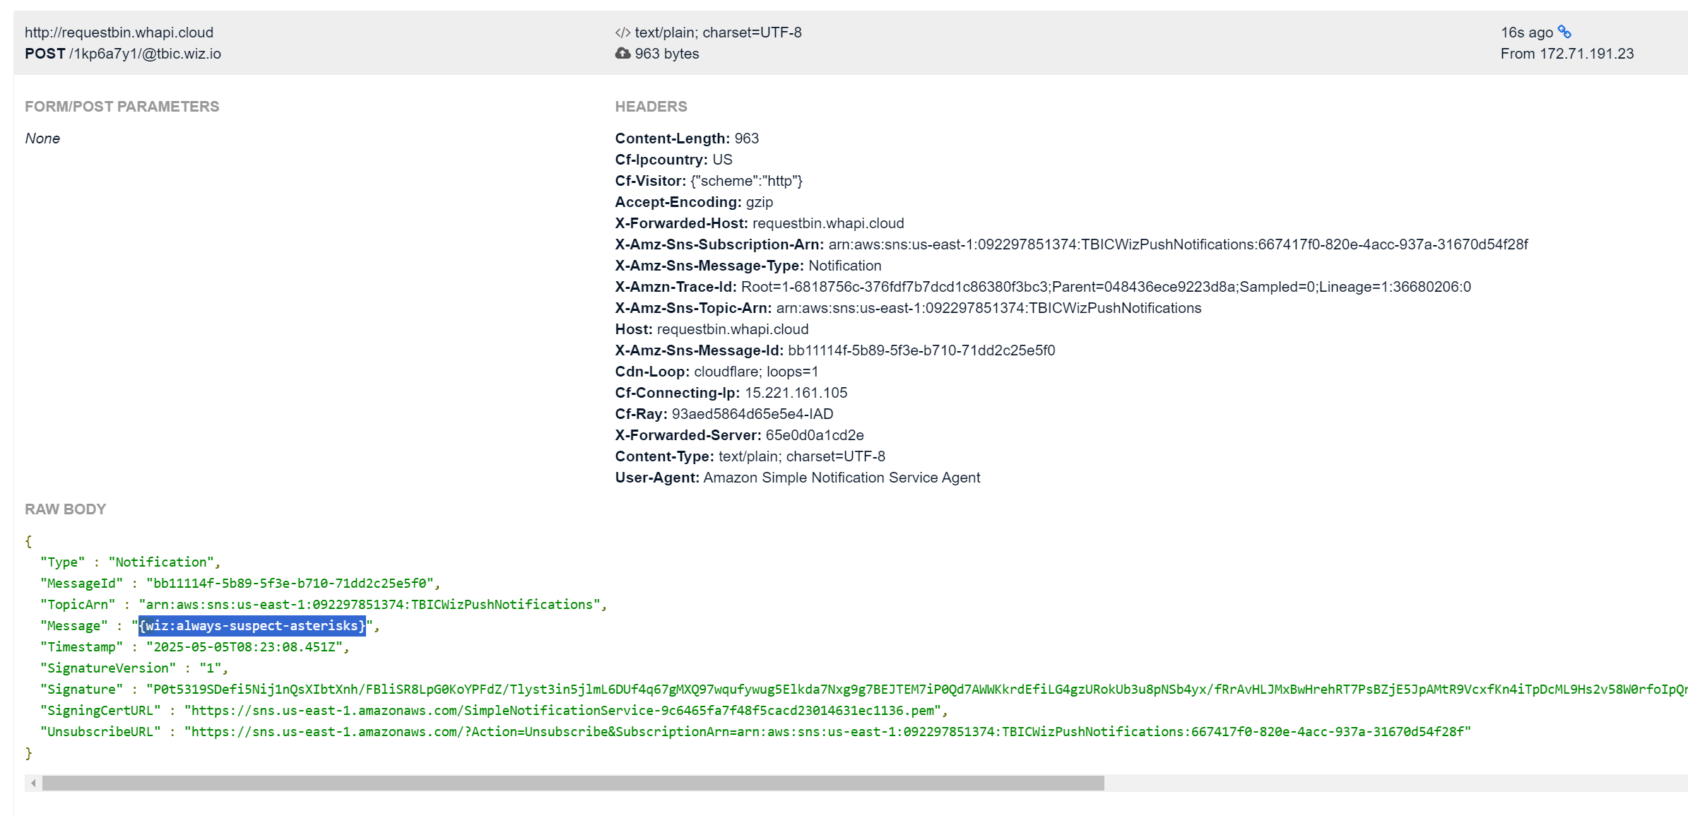Click the X-Amz-Sns-Subscription-Arn header value
This screenshot has width=1688, height=816.
tap(1178, 244)
